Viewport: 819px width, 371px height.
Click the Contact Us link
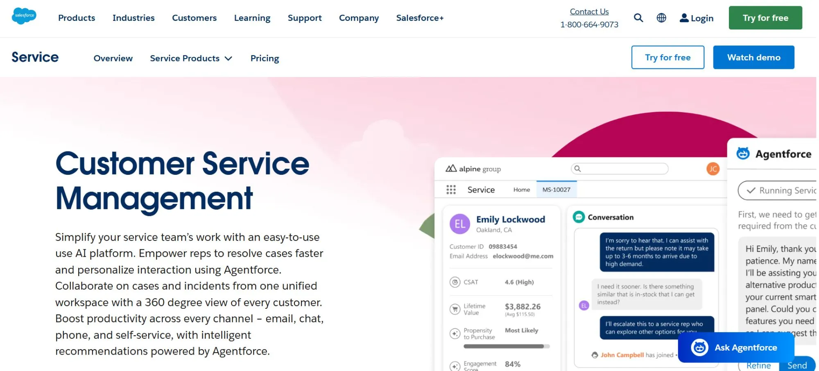589,12
